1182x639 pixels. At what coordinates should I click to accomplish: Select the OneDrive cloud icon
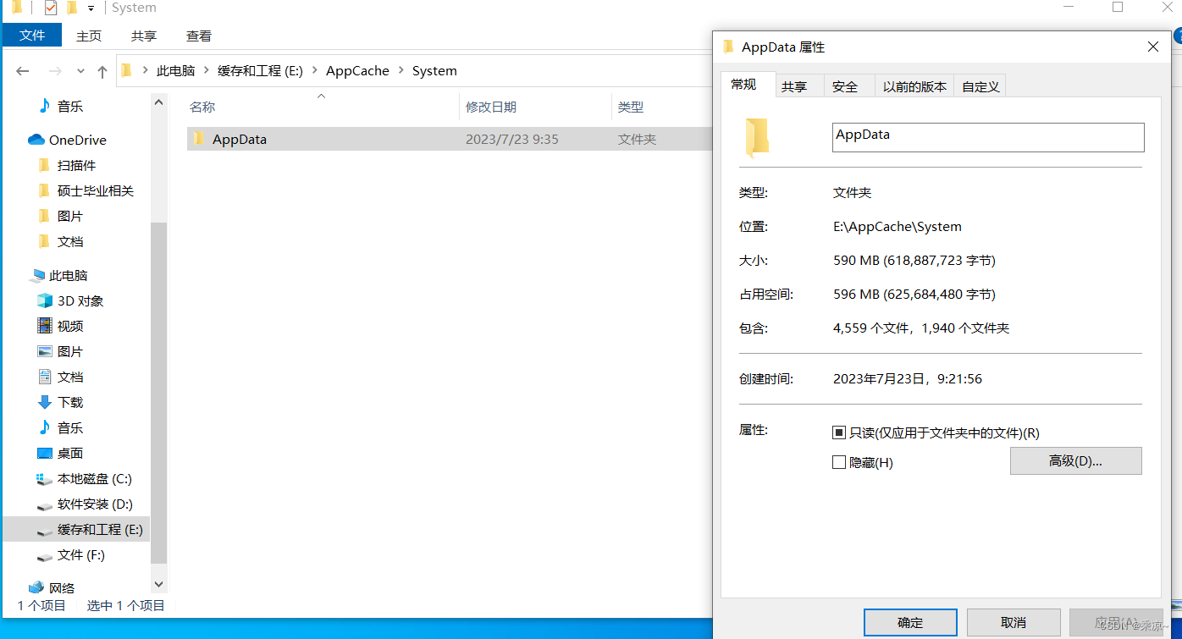(36, 140)
